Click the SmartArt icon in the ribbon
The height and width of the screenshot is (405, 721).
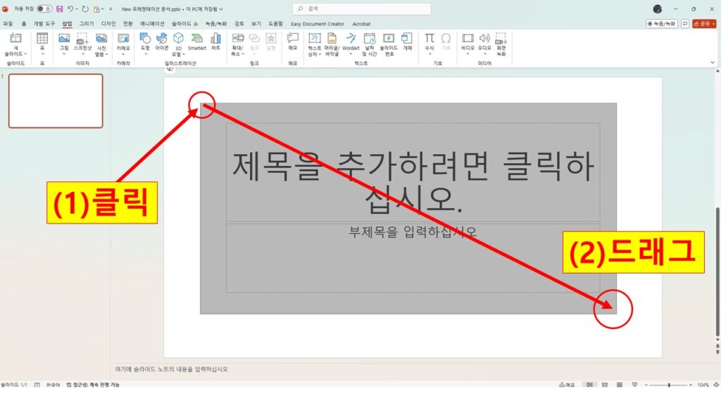tap(196, 41)
